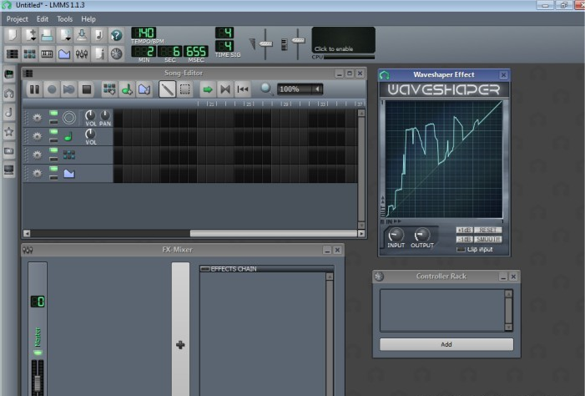The height and width of the screenshot is (396, 585).
Task: Click the Add button in Controller Rack
Action: [446, 344]
